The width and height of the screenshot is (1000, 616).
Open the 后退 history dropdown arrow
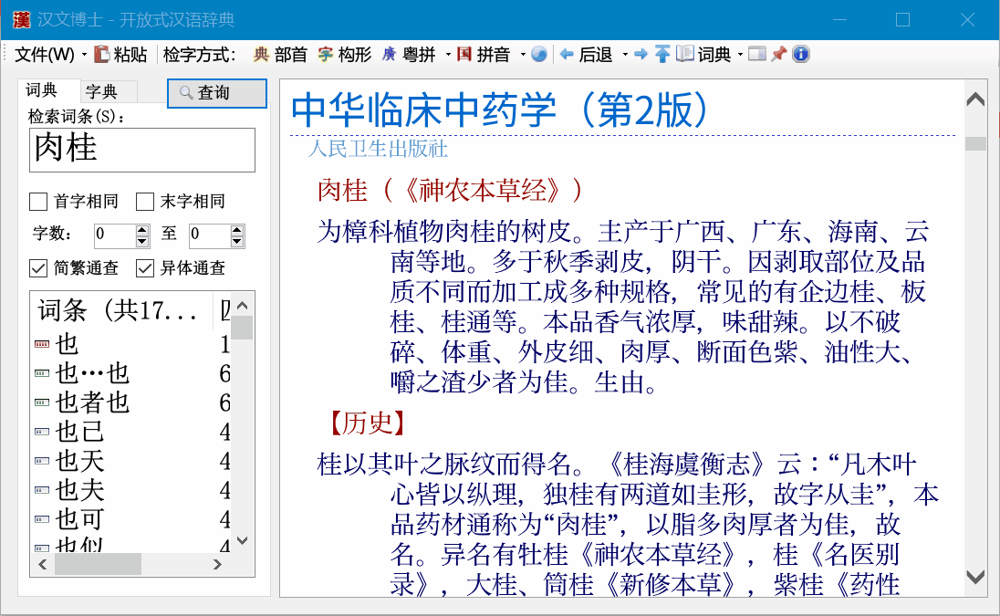point(625,55)
